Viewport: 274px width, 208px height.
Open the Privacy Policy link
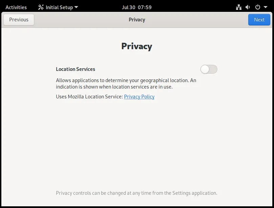(139, 97)
